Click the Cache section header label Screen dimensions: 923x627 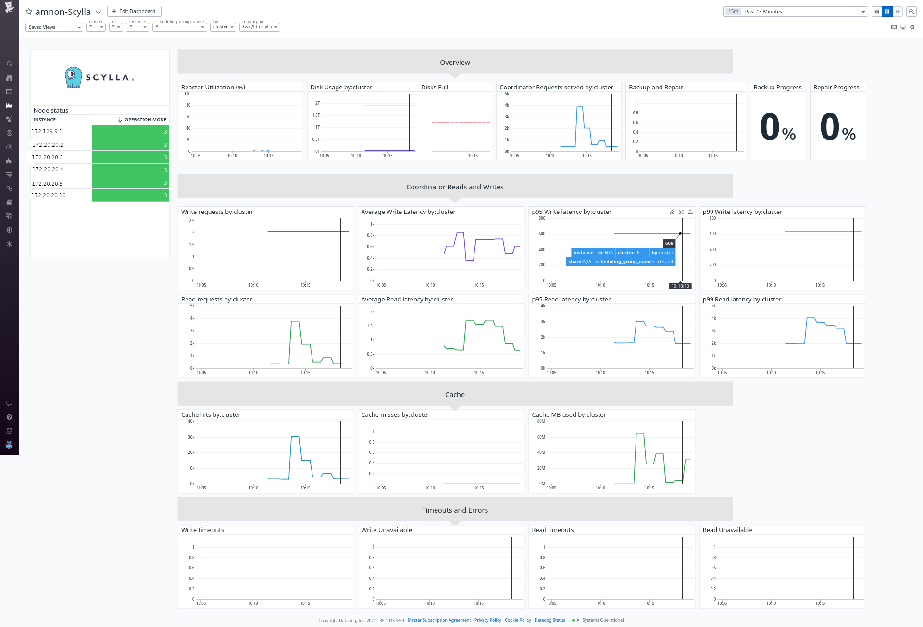pos(455,394)
